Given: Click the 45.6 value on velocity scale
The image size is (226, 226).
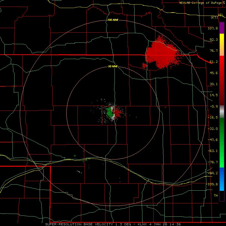Looking at the screenshot, I should [214, 73].
